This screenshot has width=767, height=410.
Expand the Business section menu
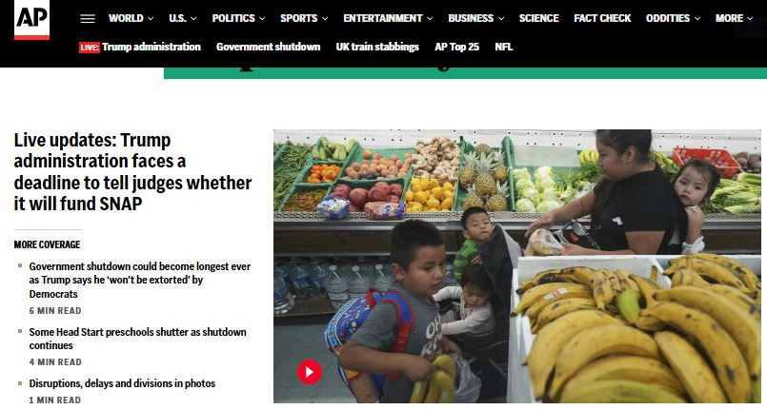[x=476, y=18]
